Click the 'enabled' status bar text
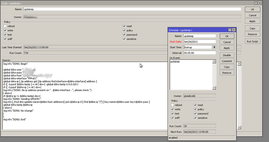The width and height of the screenshot is (269, 142). point(173,138)
